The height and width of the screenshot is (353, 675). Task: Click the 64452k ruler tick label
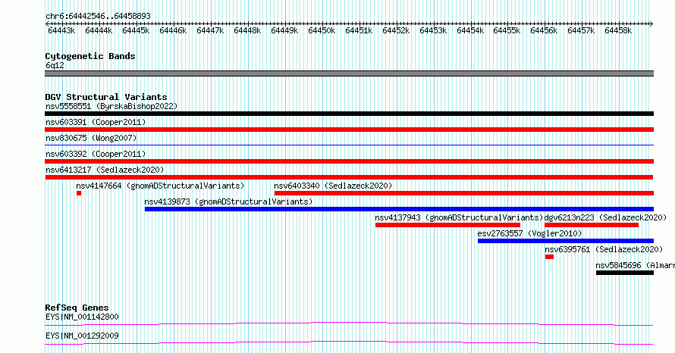coord(396,31)
